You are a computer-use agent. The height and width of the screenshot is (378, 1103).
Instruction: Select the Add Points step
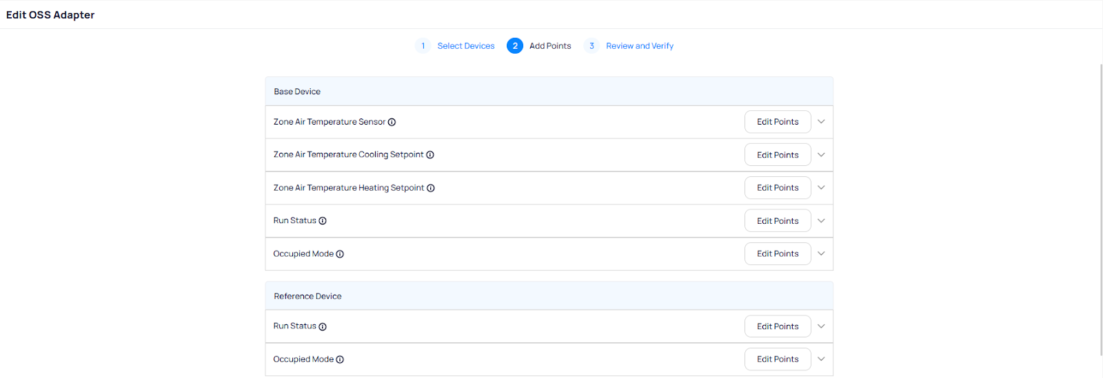[549, 46]
